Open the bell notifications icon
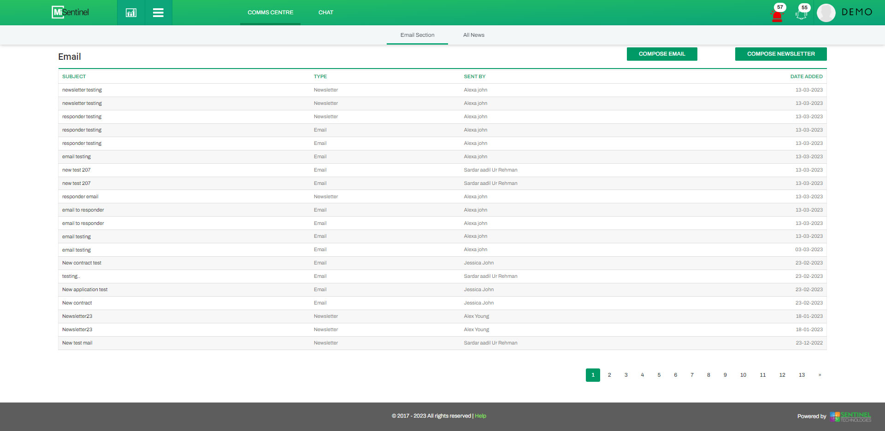 click(801, 14)
